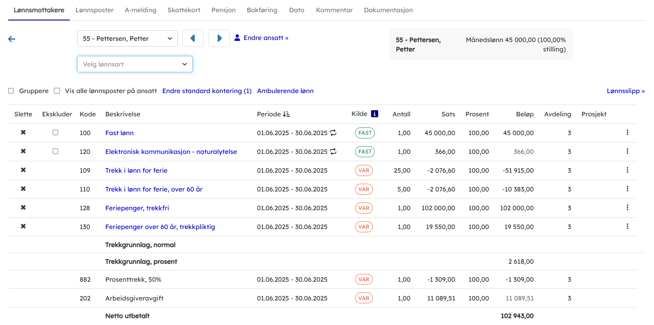
Task: Tick Ekskluder for Elektronisk kommunikasjon row
Action: [56, 151]
